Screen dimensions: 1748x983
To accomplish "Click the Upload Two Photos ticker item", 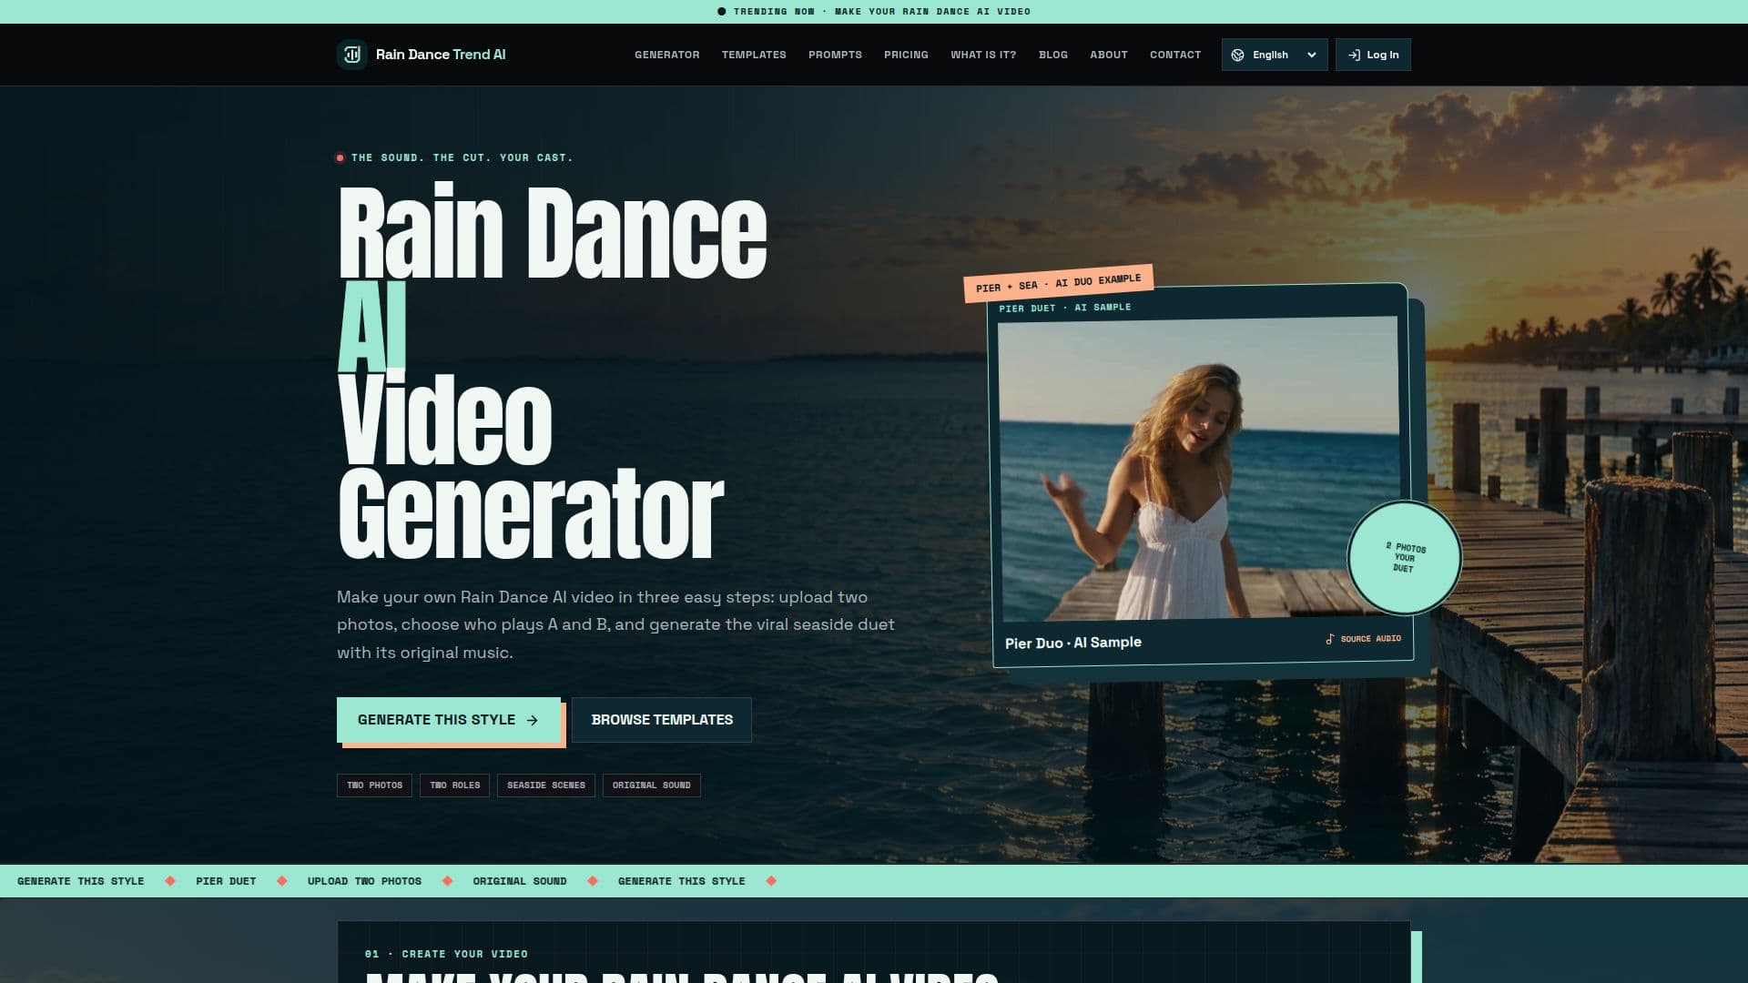I will pos(364,881).
